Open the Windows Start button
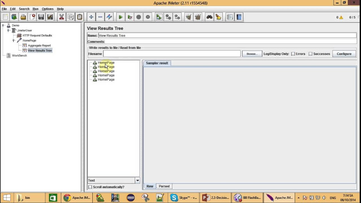 pyautogui.click(x=7, y=198)
